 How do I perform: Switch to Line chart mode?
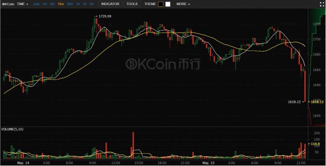click(36, 4)
